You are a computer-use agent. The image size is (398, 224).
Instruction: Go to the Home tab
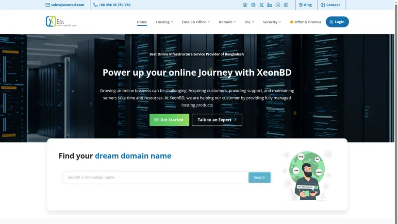[x=142, y=22]
